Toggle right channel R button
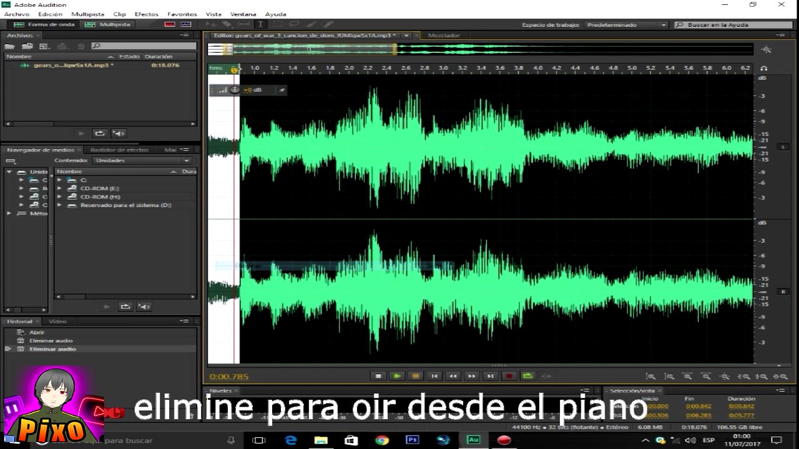This screenshot has width=799, height=449. (783, 292)
